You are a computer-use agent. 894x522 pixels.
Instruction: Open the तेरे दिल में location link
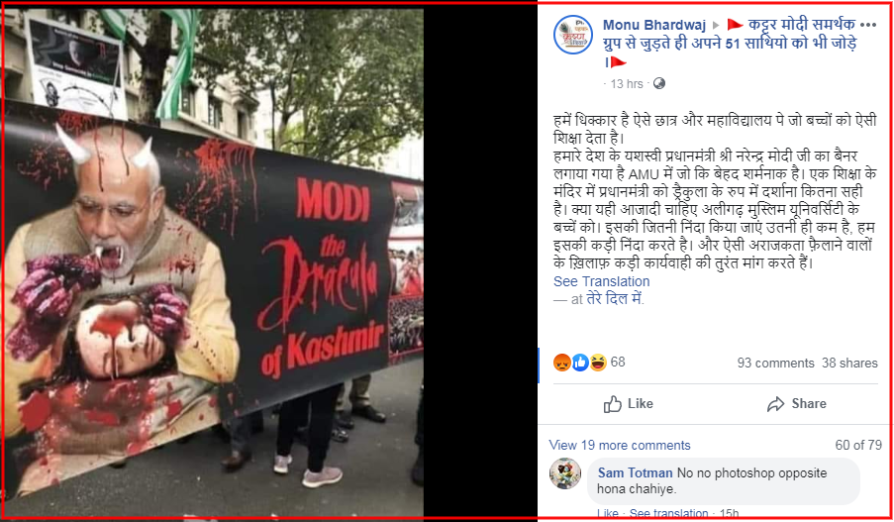pos(614,298)
